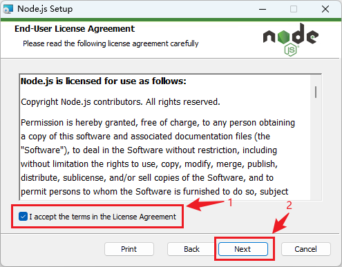Click the installer icon in the title bar
The height and width of the screenshot is (267, 342).
pyautogui.click(x=8, y=9)
